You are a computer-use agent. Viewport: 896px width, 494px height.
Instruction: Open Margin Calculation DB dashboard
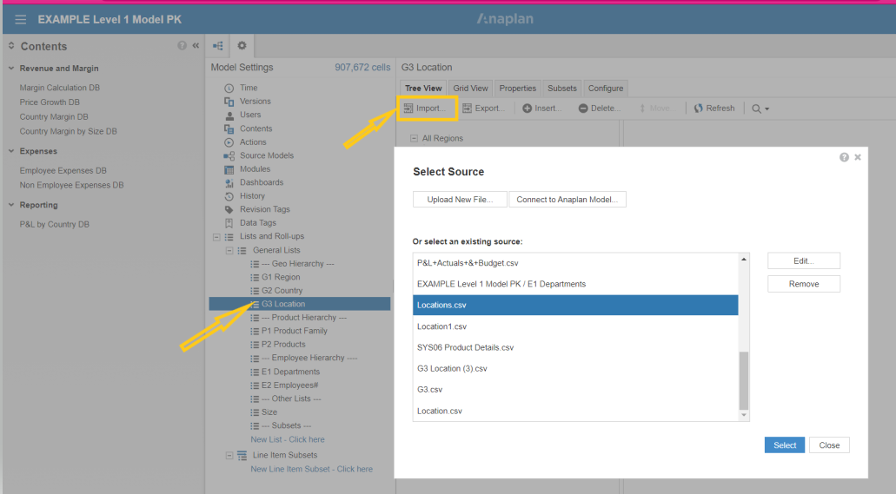[x=59, y=88]
